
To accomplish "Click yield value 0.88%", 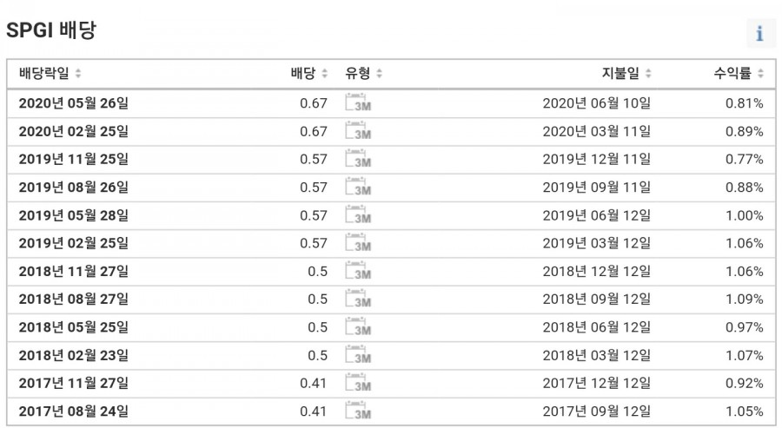I will (744, 188).
